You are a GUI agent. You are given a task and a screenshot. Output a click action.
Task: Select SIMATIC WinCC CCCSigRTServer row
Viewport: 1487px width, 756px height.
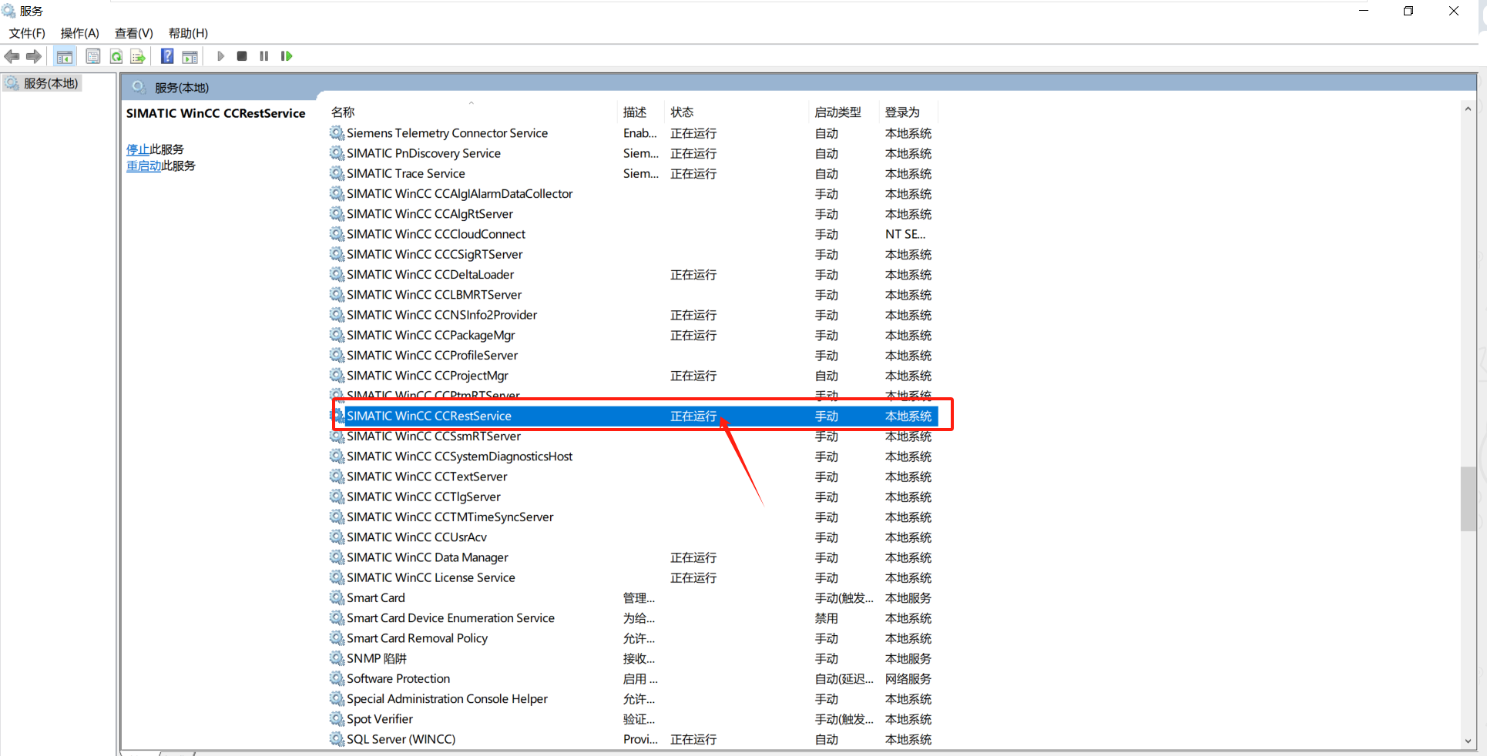click(x=633, y=255)
